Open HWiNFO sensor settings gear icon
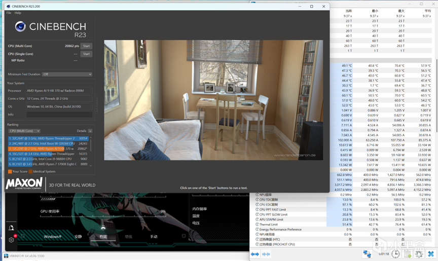438x261 pixels. coord(419,254)
